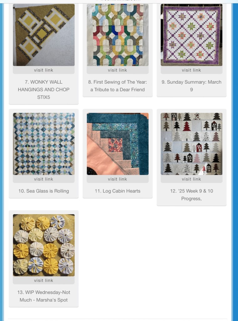The image size is (238, 321).
Task: Open the colorful interlocking chain quilt thumbnail
Action: pyautogui.click(x=117, y=35)
